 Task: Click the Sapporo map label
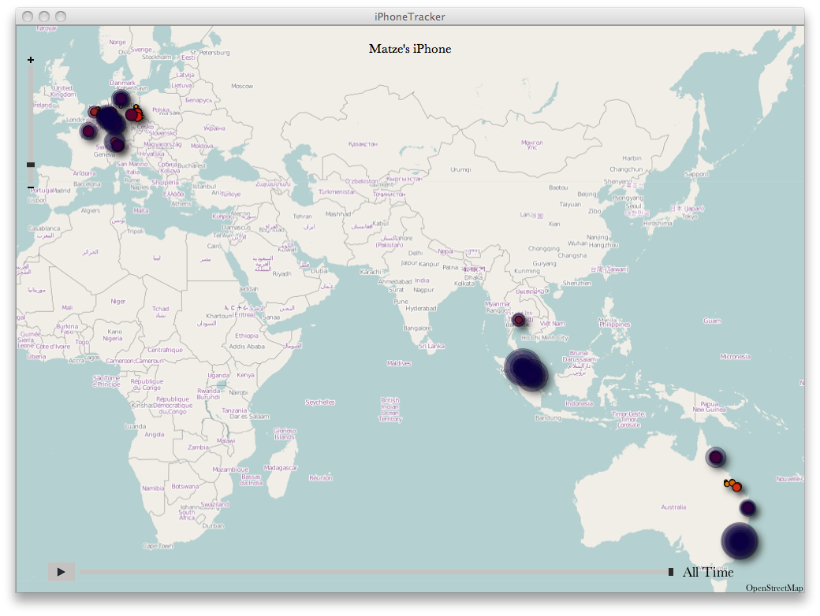[696, 174]
